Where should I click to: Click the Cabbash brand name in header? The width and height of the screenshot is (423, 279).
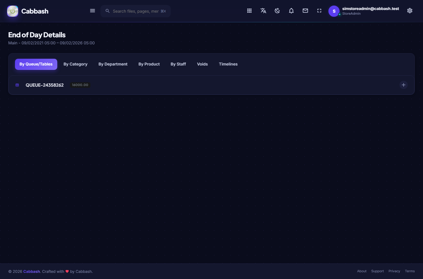pos(35,11)
